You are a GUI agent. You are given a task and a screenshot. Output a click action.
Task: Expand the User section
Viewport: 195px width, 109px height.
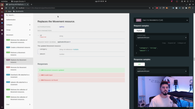tap(18, 104)
